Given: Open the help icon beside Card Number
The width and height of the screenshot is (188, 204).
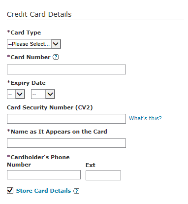Looking at the screenshot, I should [x=56, y=57].
